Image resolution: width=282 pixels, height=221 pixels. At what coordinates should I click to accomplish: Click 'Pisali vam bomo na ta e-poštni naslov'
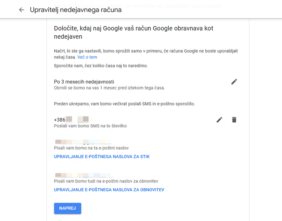(91, 148)
